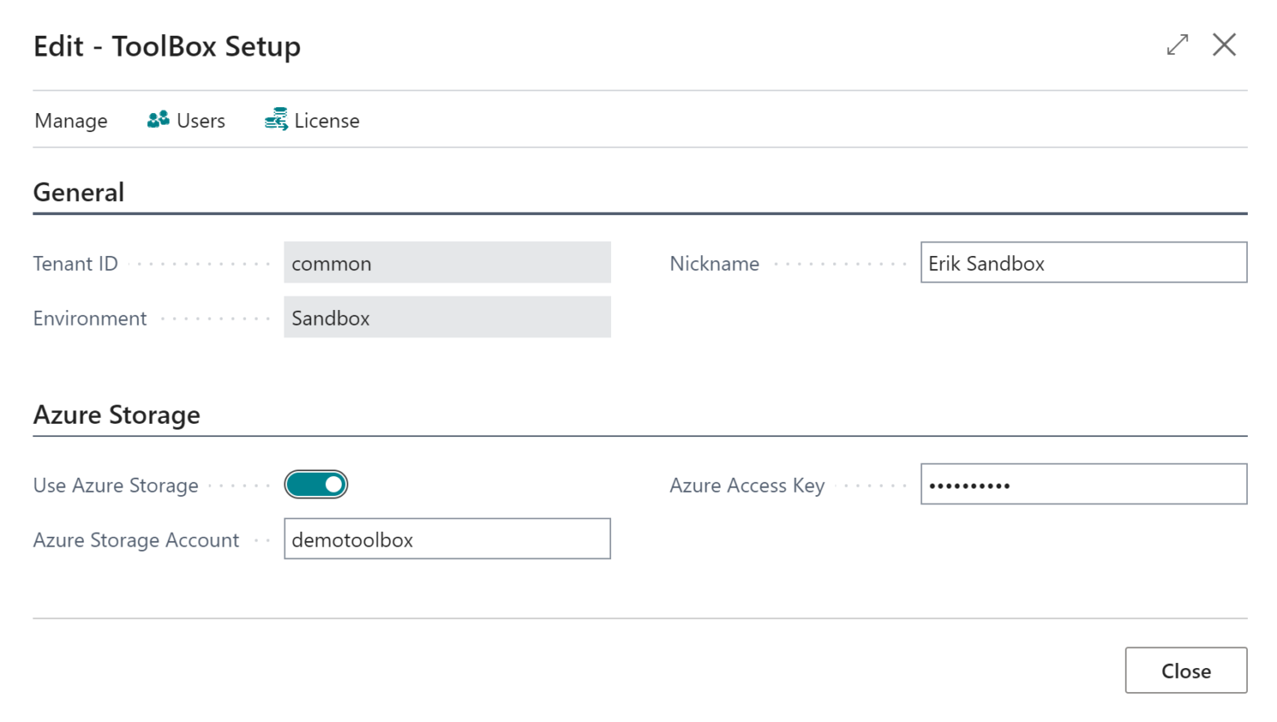Click the masked Azure Access Key field
Image resolution: width=1277 pixels, height=722 pixels.
pyautogui.click(x=1081, y=484)
